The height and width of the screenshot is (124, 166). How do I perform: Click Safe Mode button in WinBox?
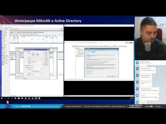coord(7,29)
